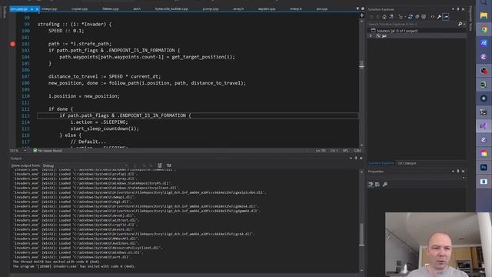Select the Solution 'jai' root node
The height and width of the screenshot is (277, 492).
pos(397,31)
